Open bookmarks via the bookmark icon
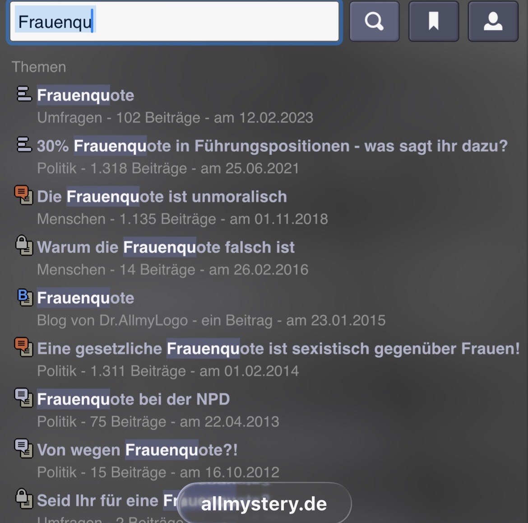 (x=434, y=21)
